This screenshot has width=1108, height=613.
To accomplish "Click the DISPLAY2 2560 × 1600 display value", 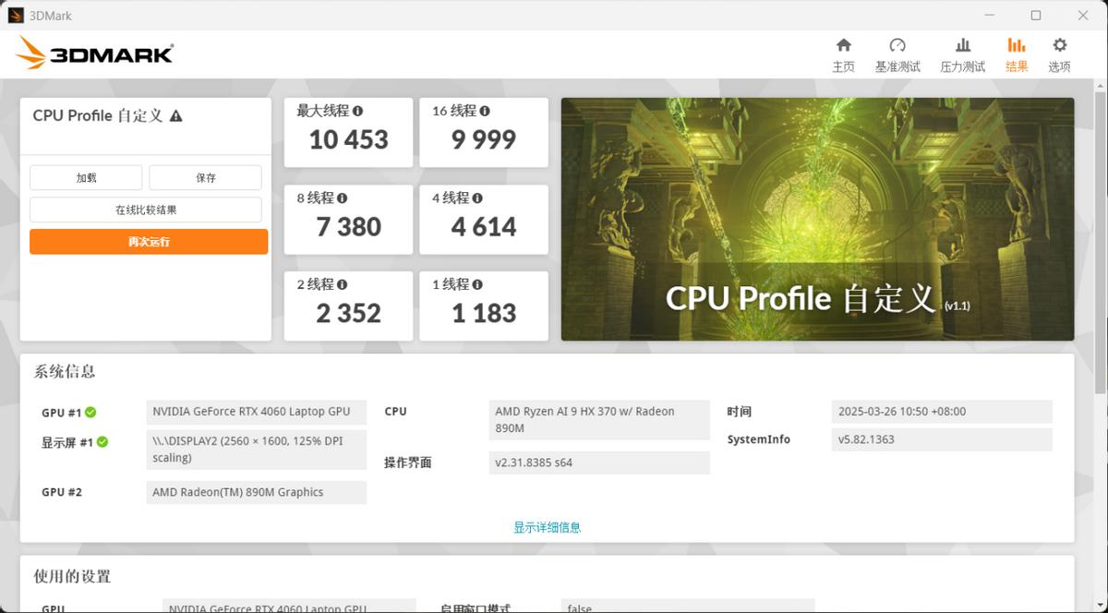I will [256, 450].
